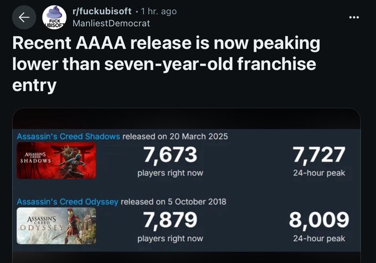Viewport: 376px width, 263px height.
Task: Open the ManliestDemocrat user profile
Action: (111, 23)
